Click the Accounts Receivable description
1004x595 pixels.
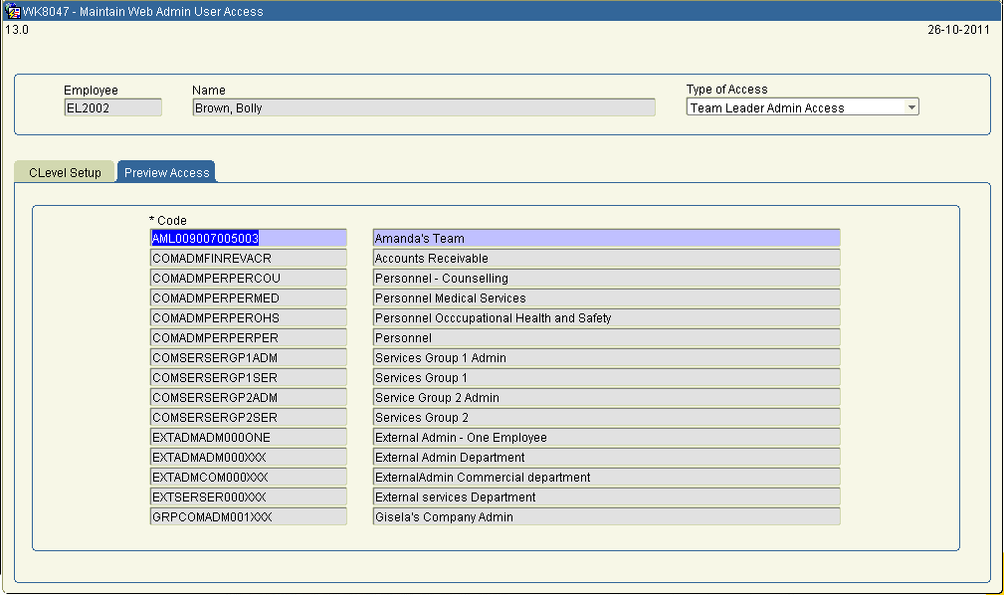coord(606,259)
